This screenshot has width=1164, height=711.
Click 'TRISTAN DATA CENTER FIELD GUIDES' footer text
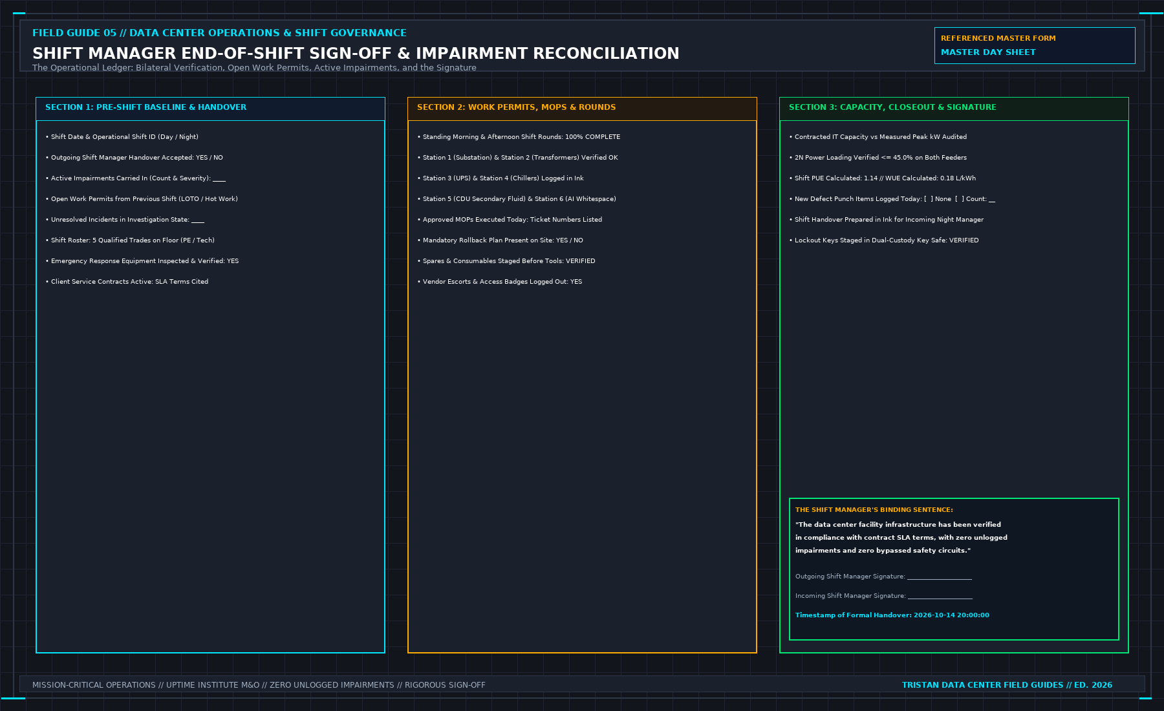tap(1007, 685)
